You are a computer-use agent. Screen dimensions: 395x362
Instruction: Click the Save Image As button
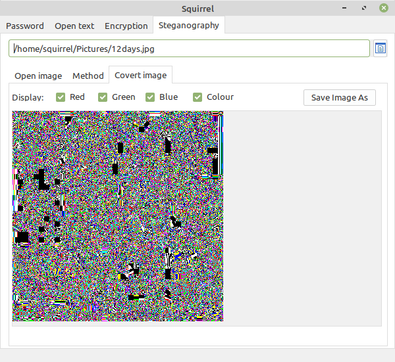[x=339, y=97]
